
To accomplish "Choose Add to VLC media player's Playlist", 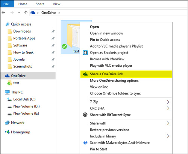I will (x=116, y=46).
